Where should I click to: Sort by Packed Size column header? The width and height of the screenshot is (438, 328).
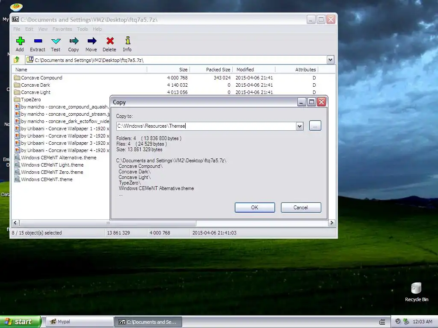pyautogui.click(x=211, y=70)
